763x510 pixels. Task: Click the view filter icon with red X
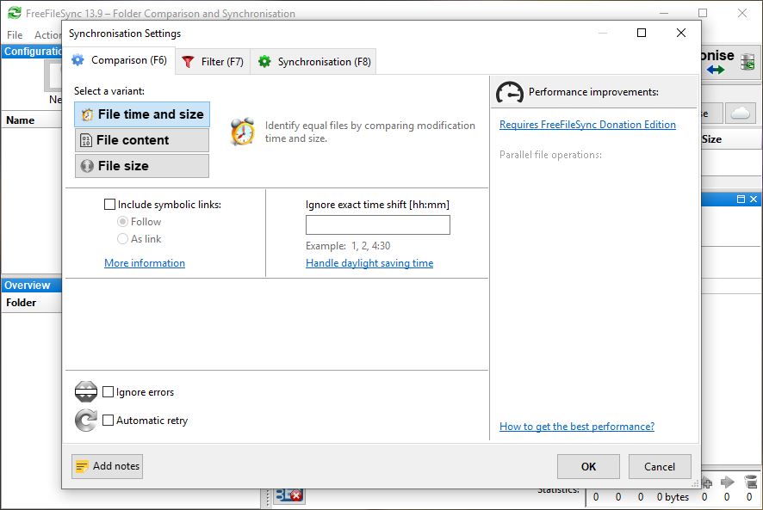pyautogui.click(x=289, y=495)
